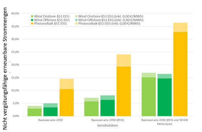Click the Basisszenario 2050 (85% und 50 GW Elektrolyse) label

tap(165, 122)
